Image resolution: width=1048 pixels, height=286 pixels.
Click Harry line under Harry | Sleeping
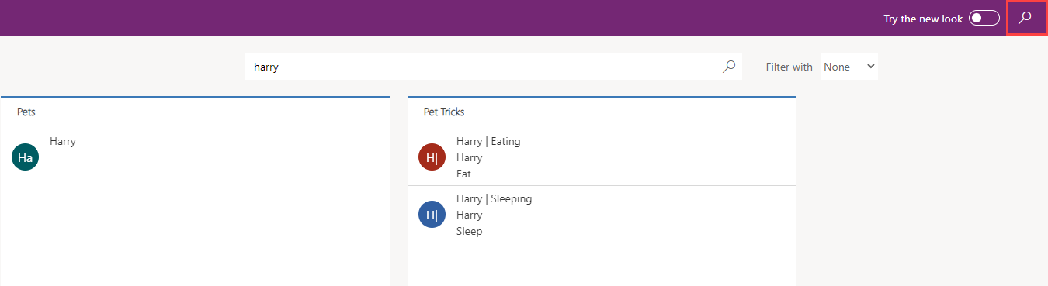click(470, 215)
